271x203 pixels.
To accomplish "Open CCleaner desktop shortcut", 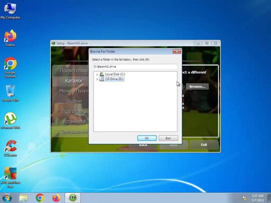I will click(x=10, y=148).
